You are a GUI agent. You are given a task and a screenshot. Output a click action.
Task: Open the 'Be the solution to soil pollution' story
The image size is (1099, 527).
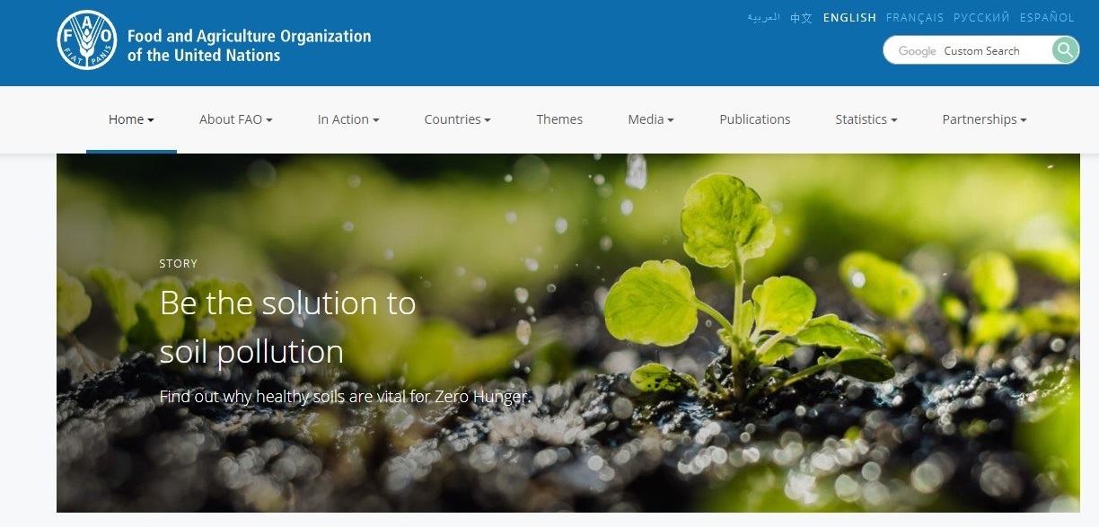287,327
